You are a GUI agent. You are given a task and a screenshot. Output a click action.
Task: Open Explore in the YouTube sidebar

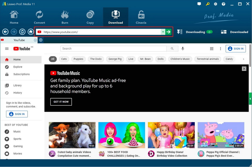18,67
